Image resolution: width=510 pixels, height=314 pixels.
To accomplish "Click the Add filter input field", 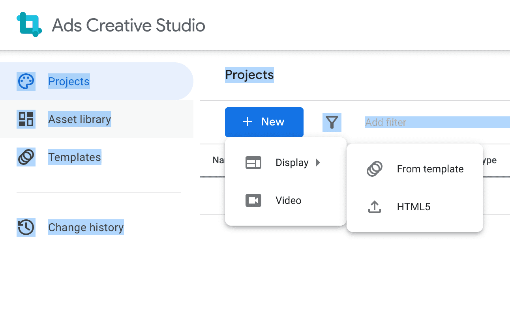I will 437,122.
